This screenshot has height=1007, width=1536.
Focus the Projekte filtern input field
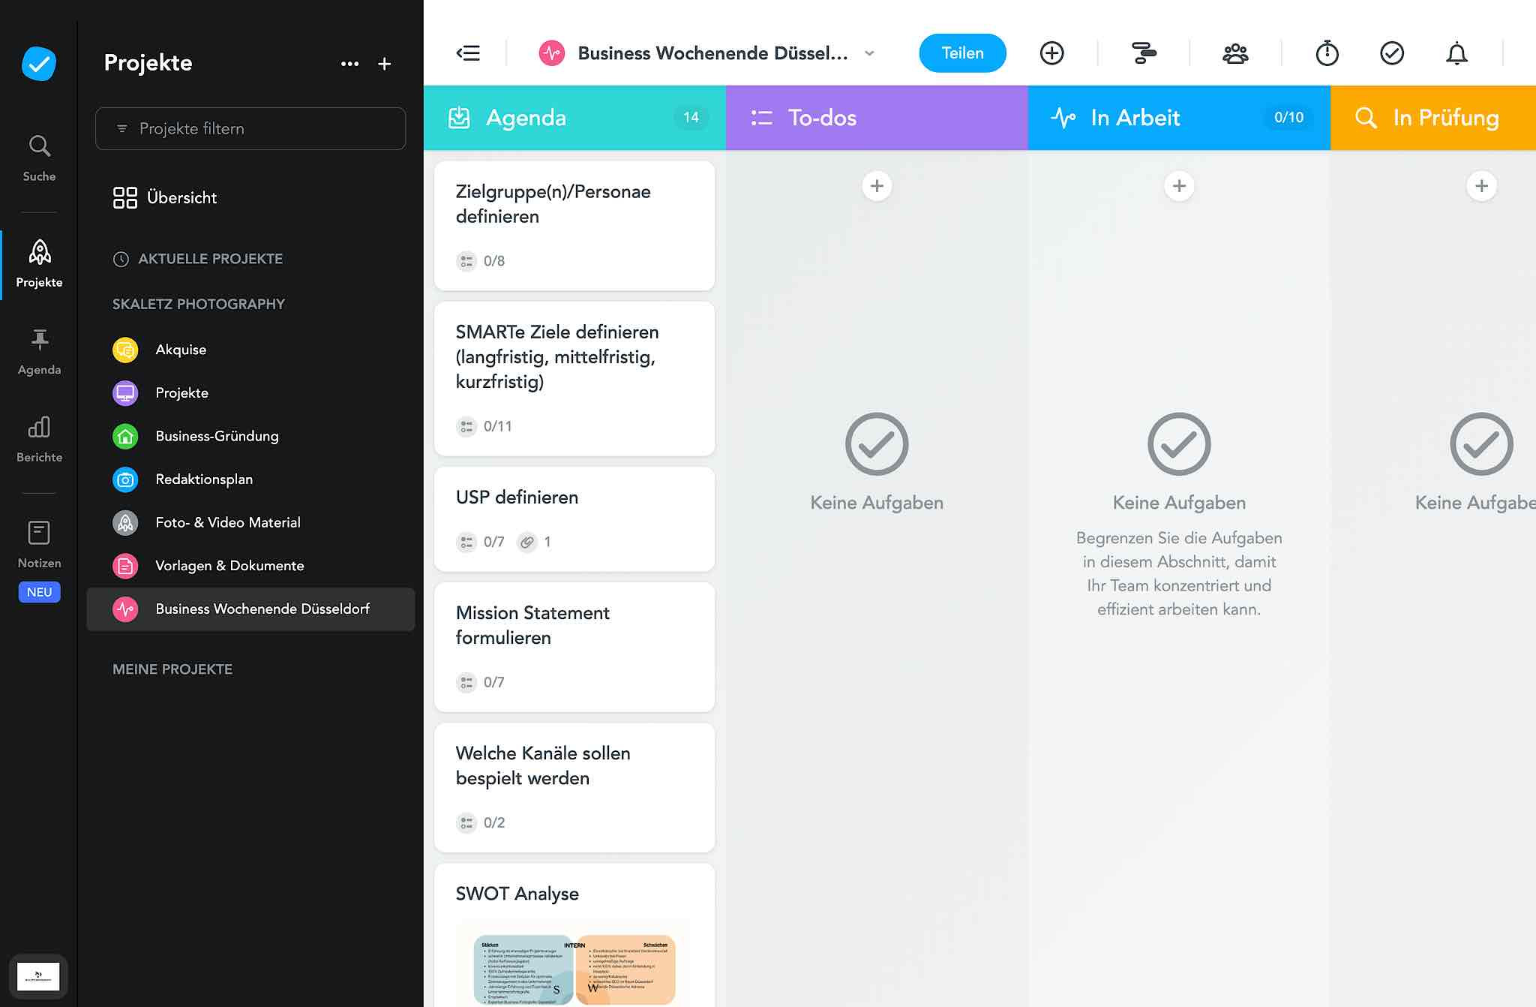pos(250,129)
